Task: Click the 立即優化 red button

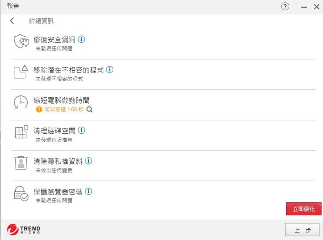Action: 303,208
